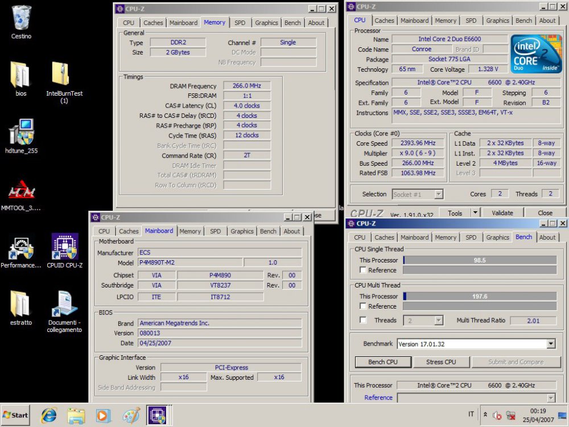This screenshot has height=427, width=569.
Task: Open the Cestino recycle bin
Action: pyautogui.click(x=20, y=17)
